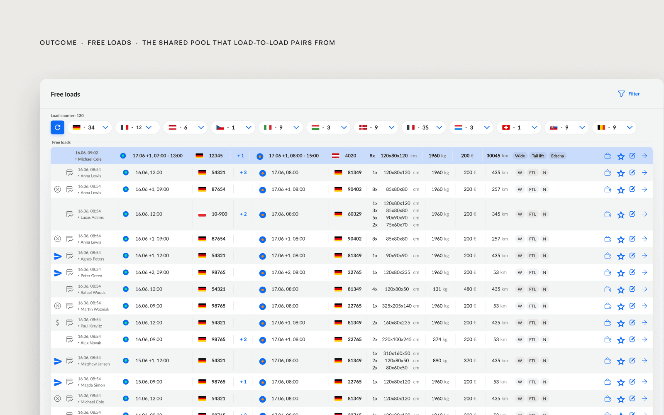This screenshot has width=664, height=415.
Task: Select postal code 10-900 cell
Action: [220, 214]
